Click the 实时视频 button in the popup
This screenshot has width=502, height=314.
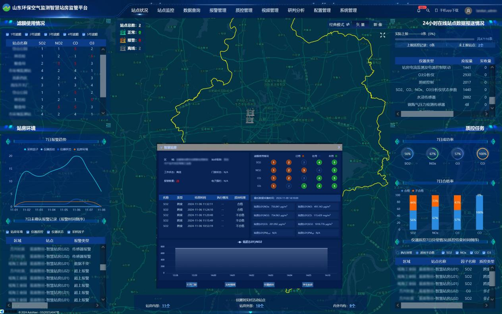pos(230,285)
